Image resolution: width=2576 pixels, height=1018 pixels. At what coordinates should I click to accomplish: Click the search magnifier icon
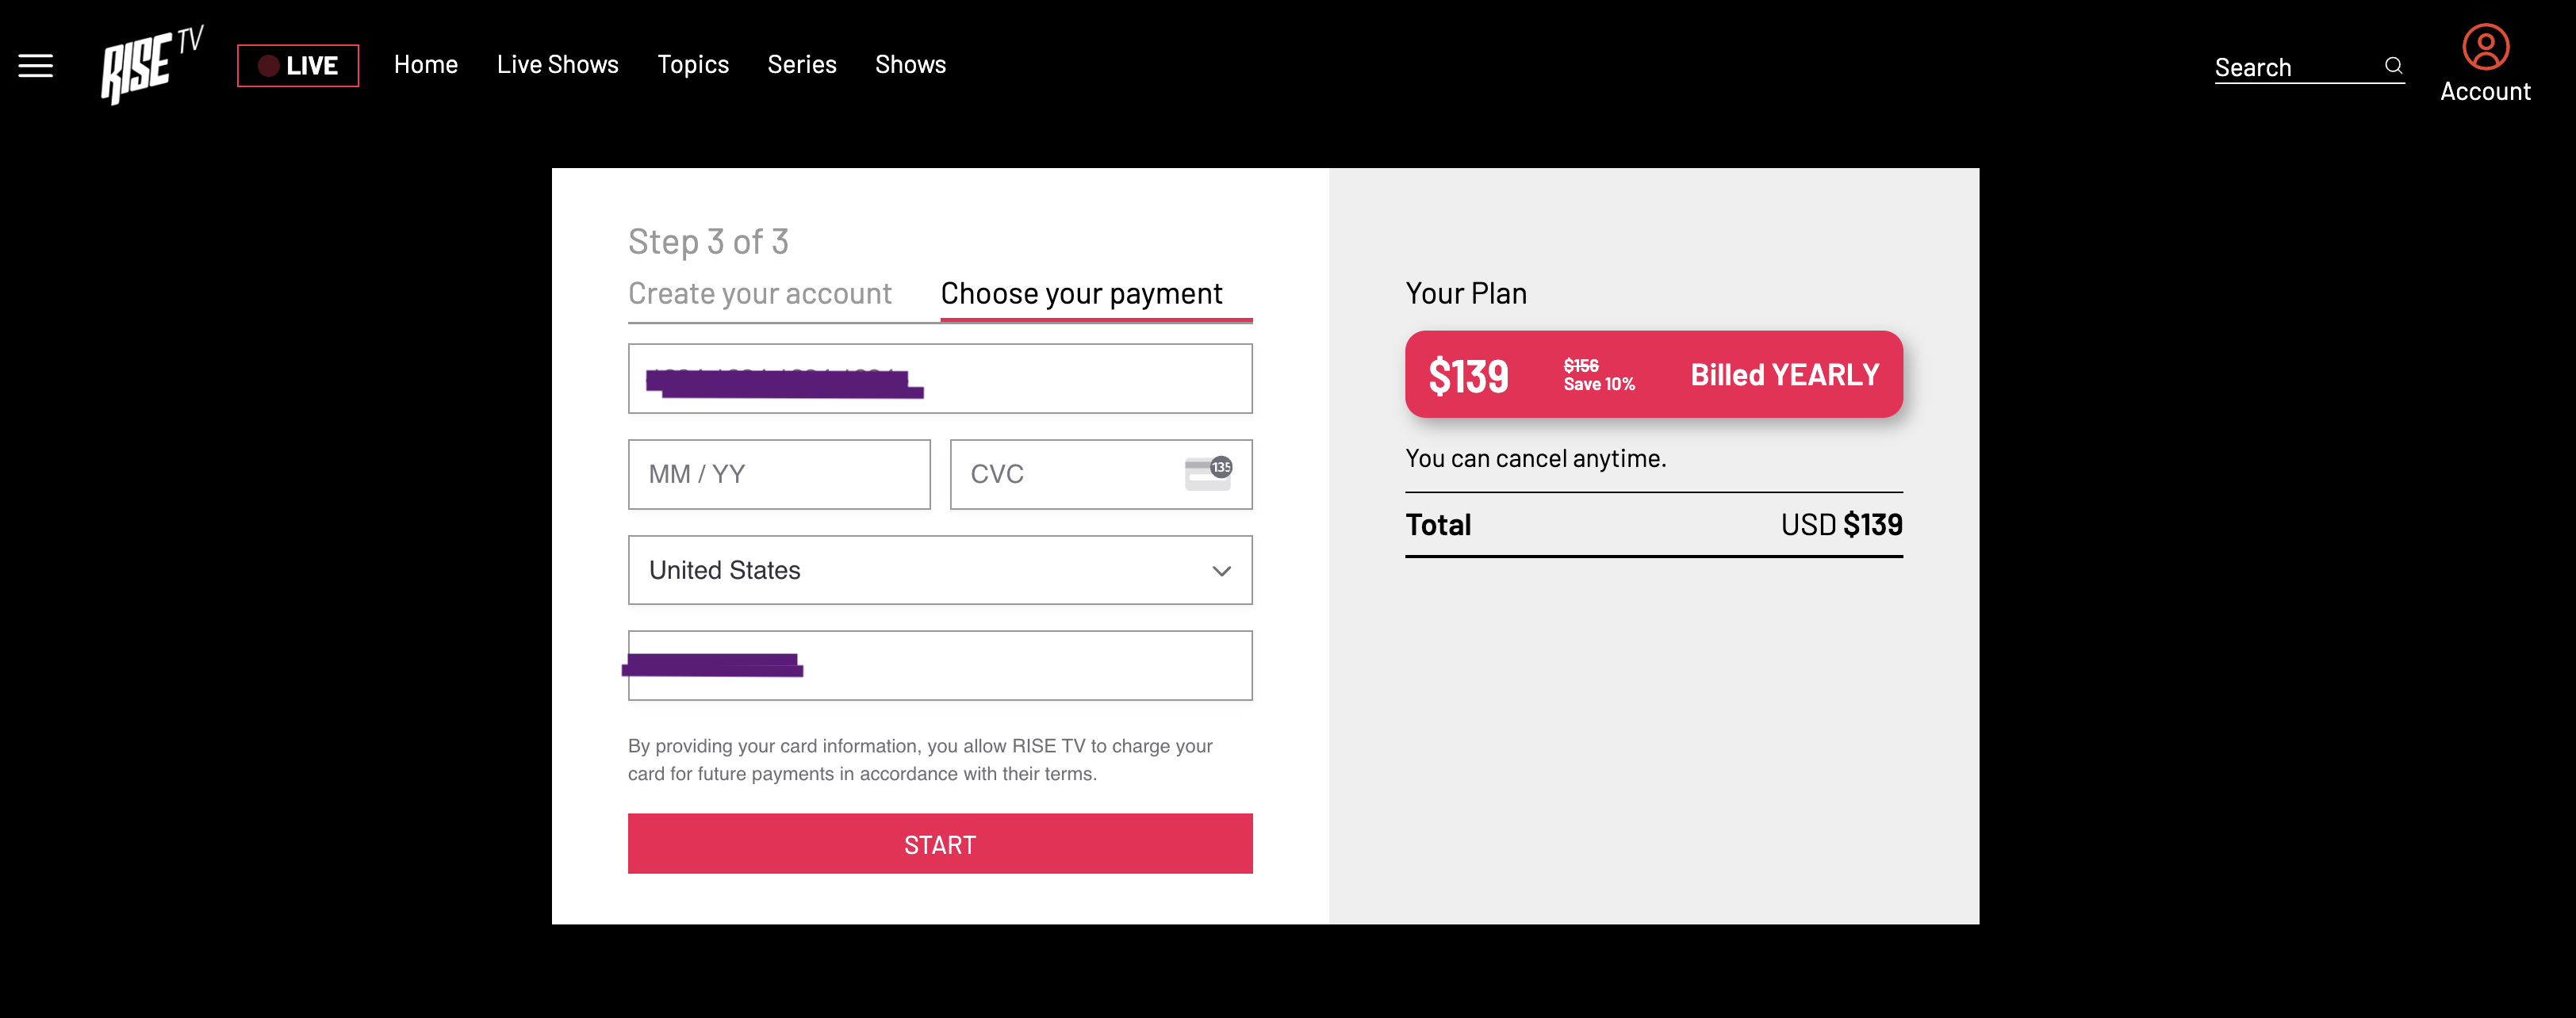tap(2393, 66)
